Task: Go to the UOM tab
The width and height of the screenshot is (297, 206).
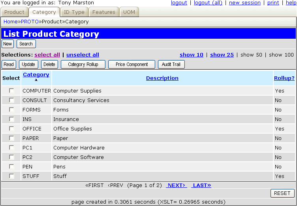Action: (x=129, y=12)
